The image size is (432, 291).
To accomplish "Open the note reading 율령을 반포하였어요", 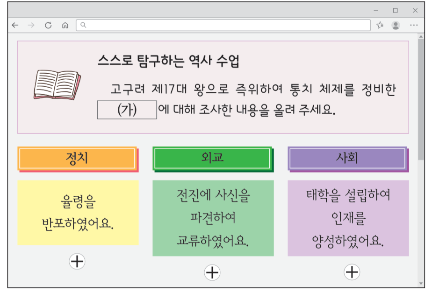I will pos(79,212).
